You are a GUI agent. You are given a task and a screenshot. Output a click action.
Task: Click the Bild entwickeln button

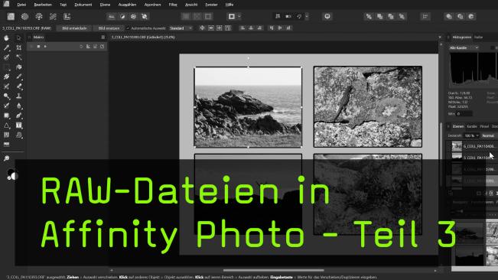(74, 28)
